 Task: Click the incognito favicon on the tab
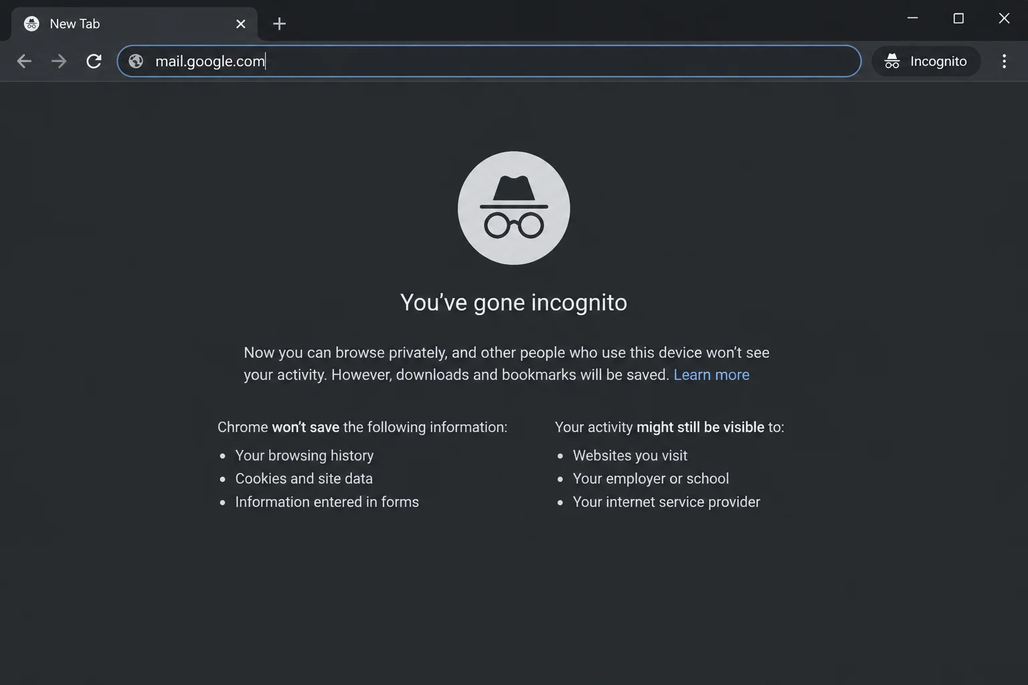click(31, 24)
